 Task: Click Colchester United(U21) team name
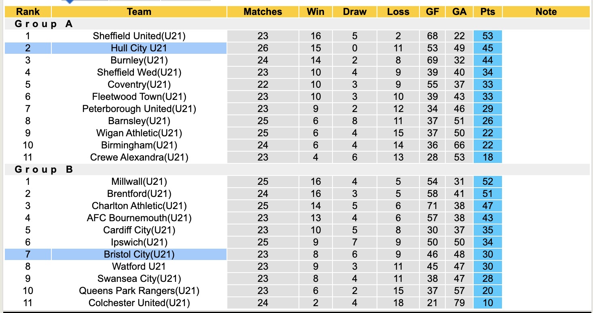click(139, 303)
